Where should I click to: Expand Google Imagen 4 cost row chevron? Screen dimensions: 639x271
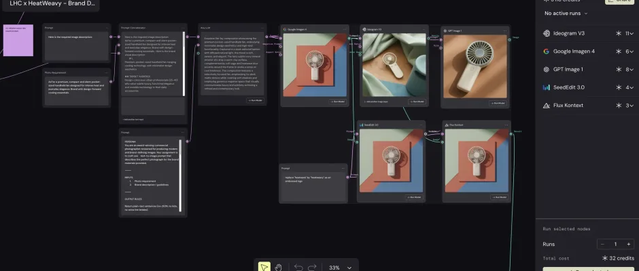tap(632, 51)
